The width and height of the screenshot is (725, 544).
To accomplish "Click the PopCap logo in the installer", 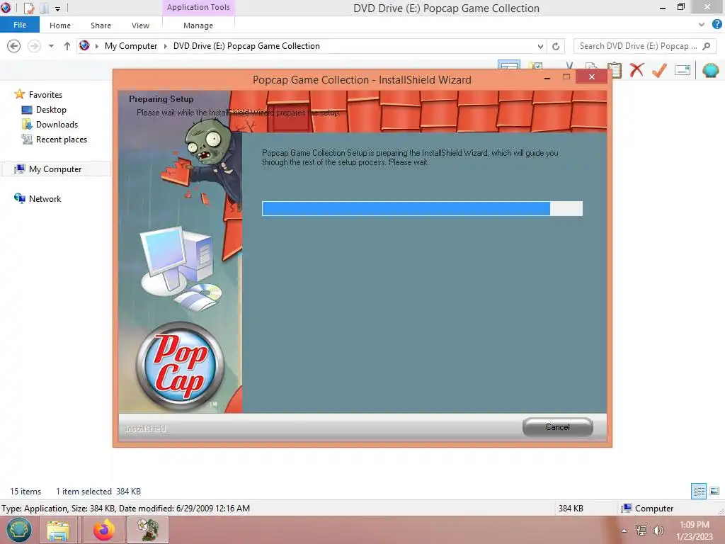I will 180,366.
